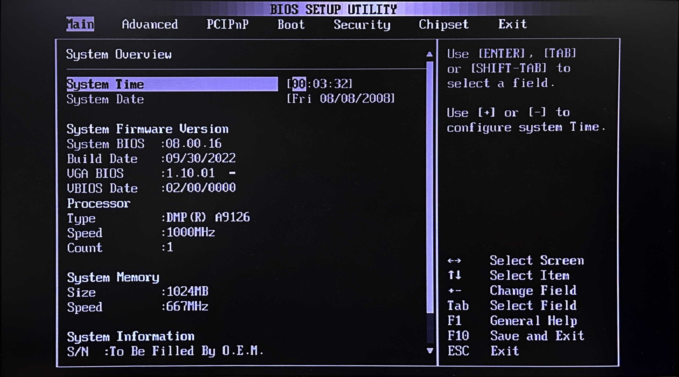Switch to the PCIPnP tab
The width and height of the screenshot is (679, 377).
click(x=228, y=24)
